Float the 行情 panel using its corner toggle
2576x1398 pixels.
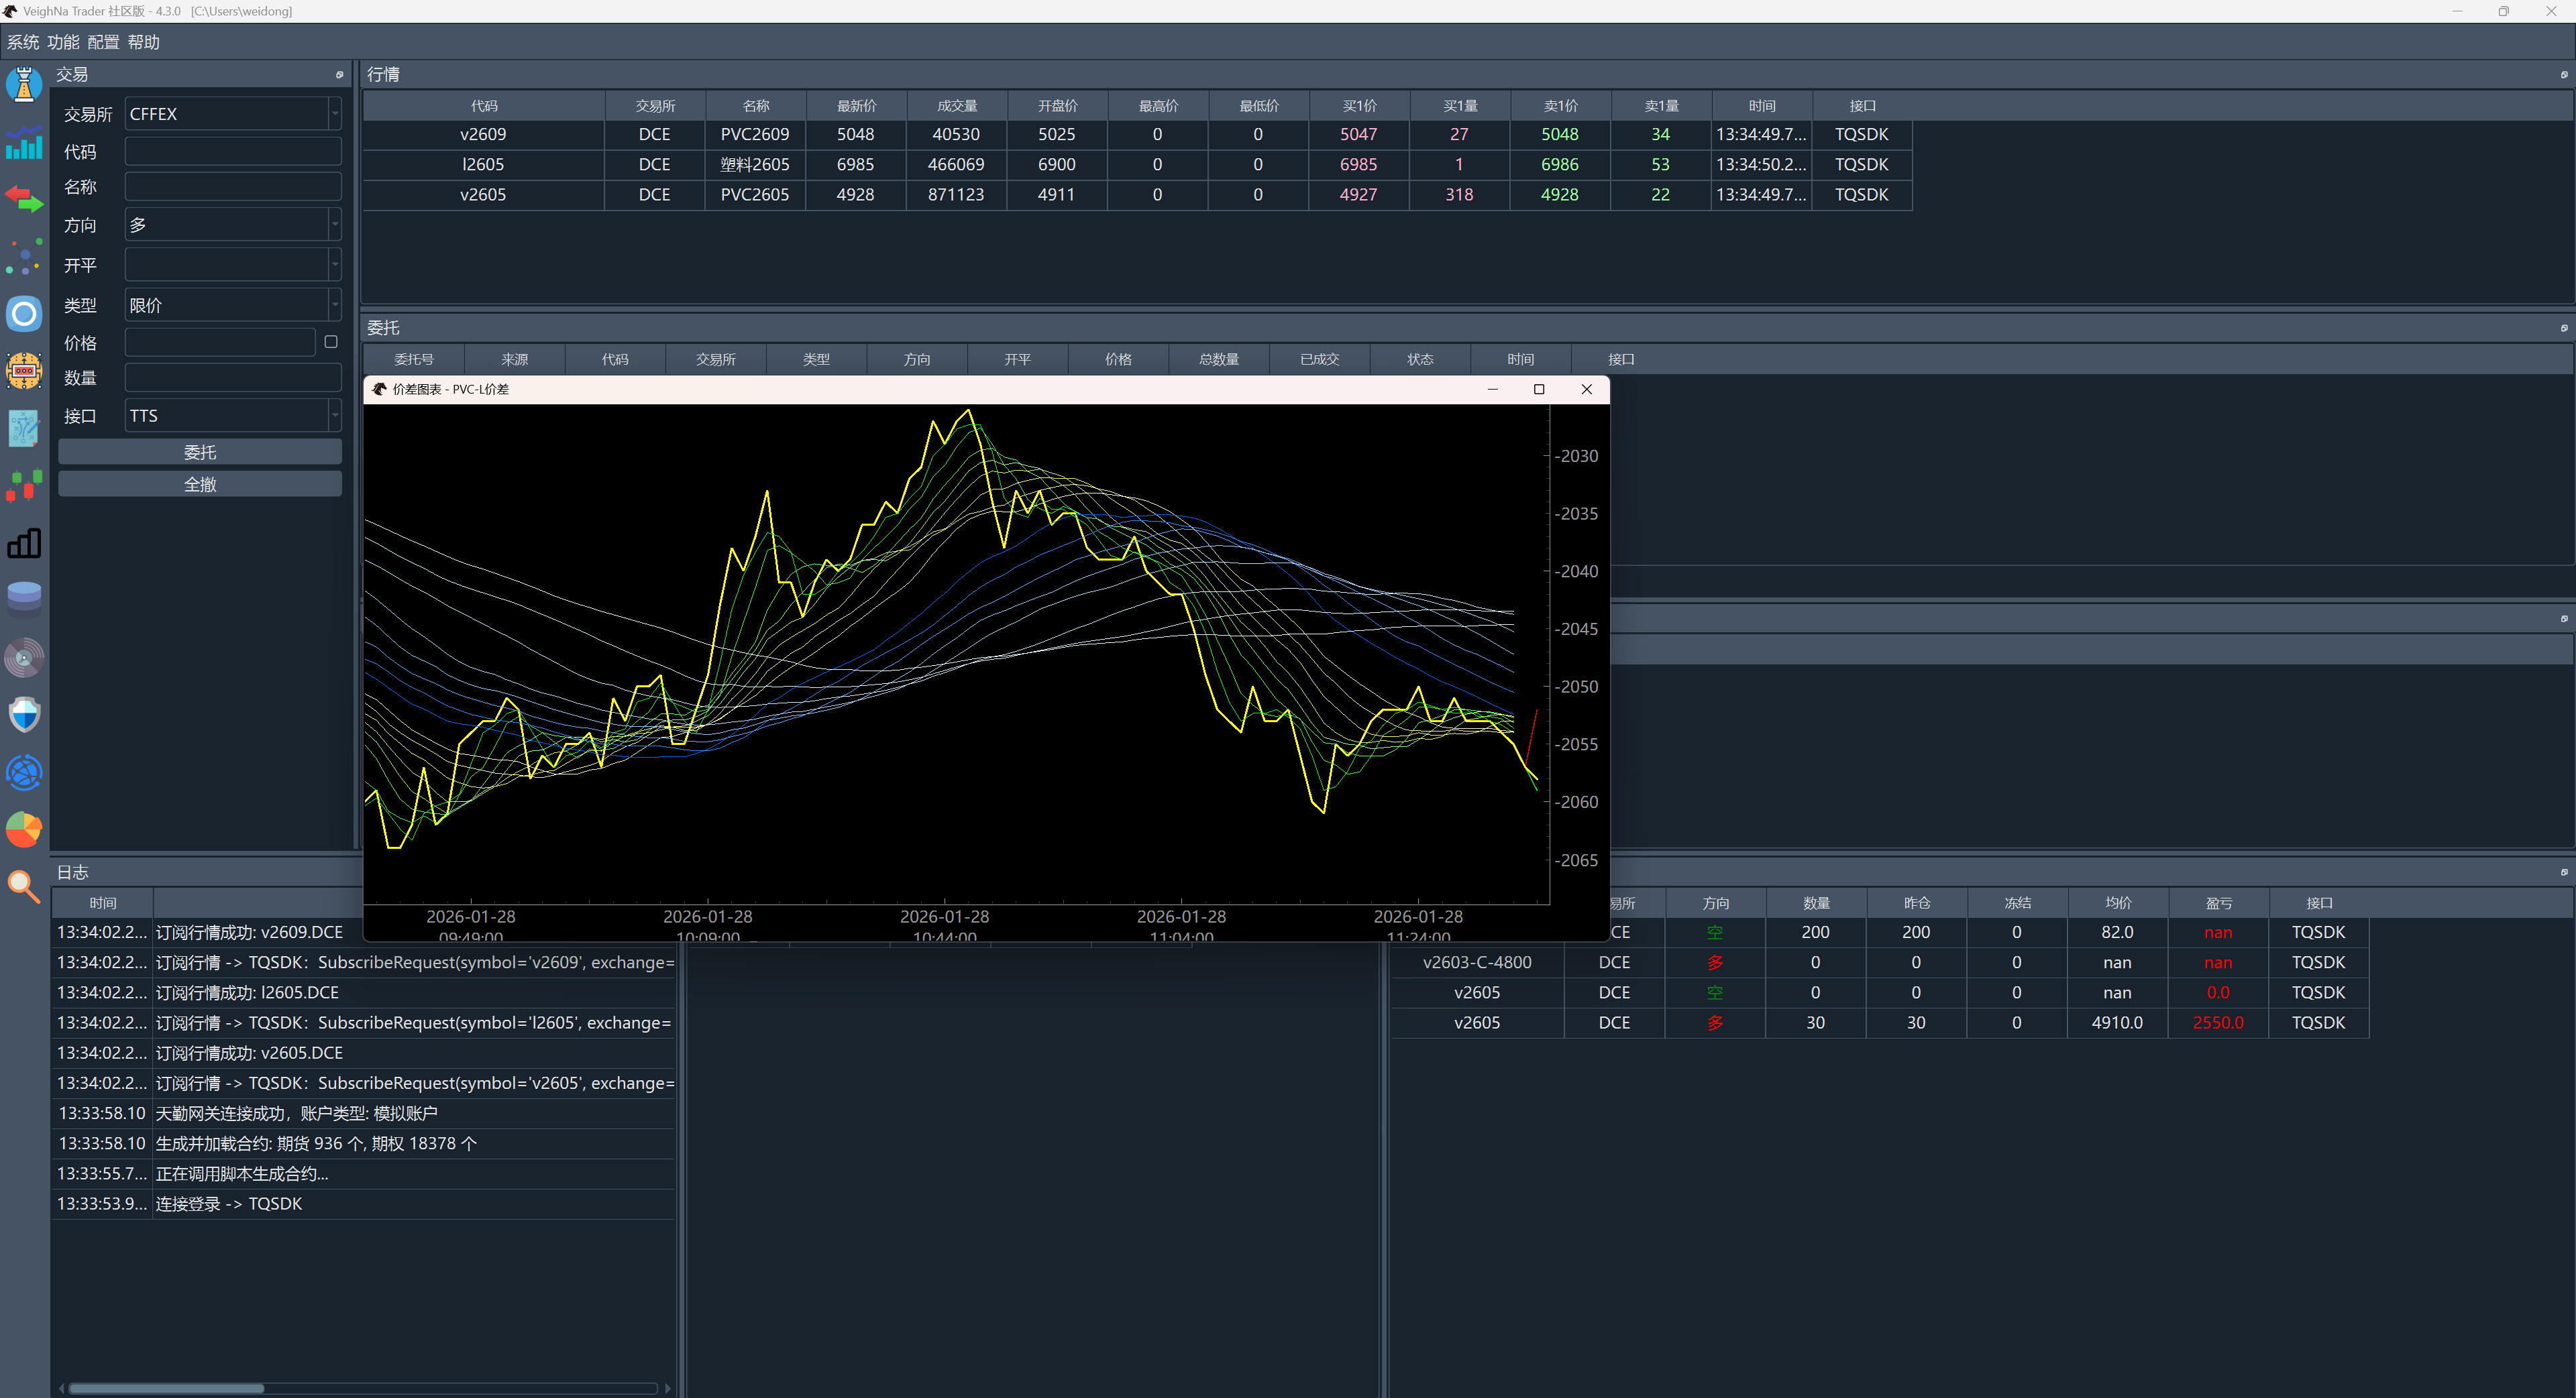click(x=2563, y=74)
